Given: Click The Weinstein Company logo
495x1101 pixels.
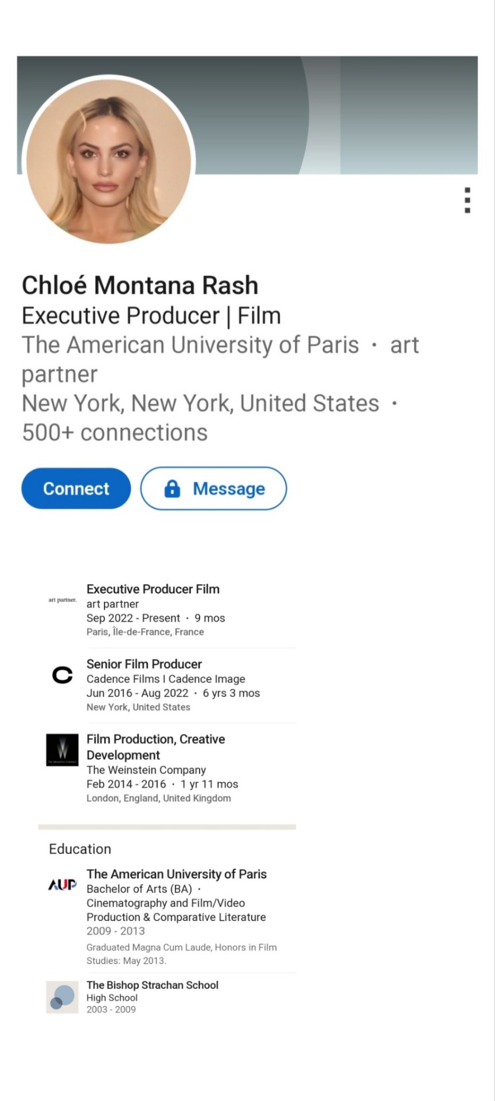Looking at the screenshot, I should pos(62,749).
